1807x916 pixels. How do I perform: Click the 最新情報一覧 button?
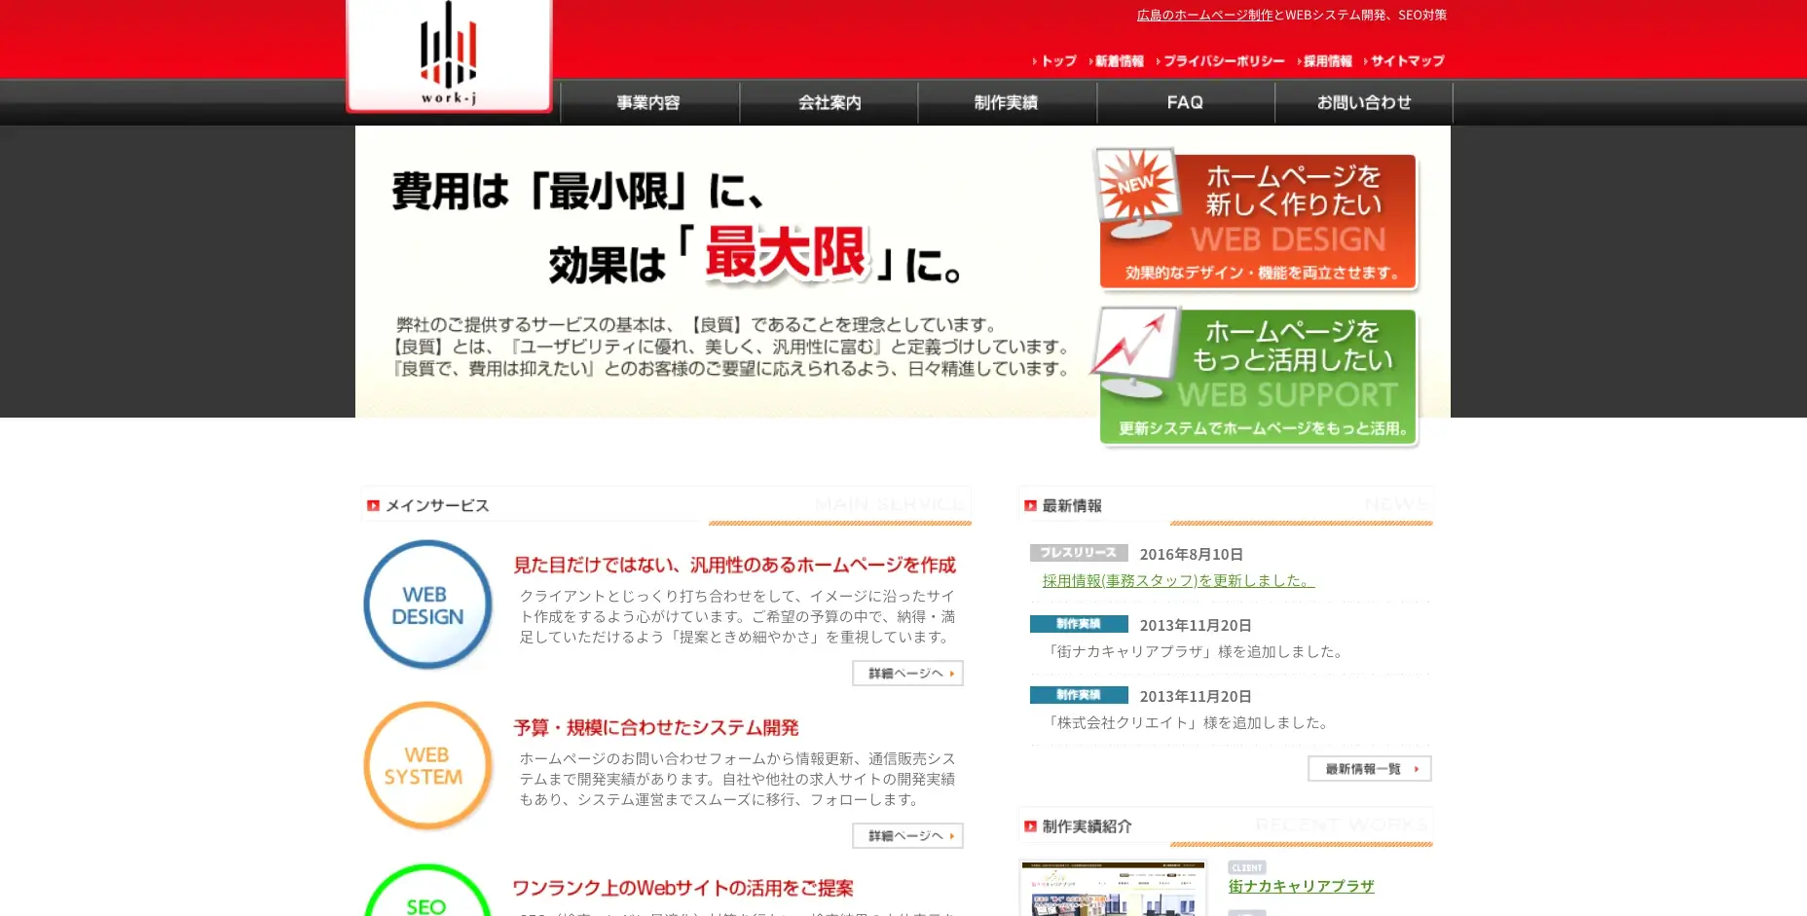tap(1368, 768)
